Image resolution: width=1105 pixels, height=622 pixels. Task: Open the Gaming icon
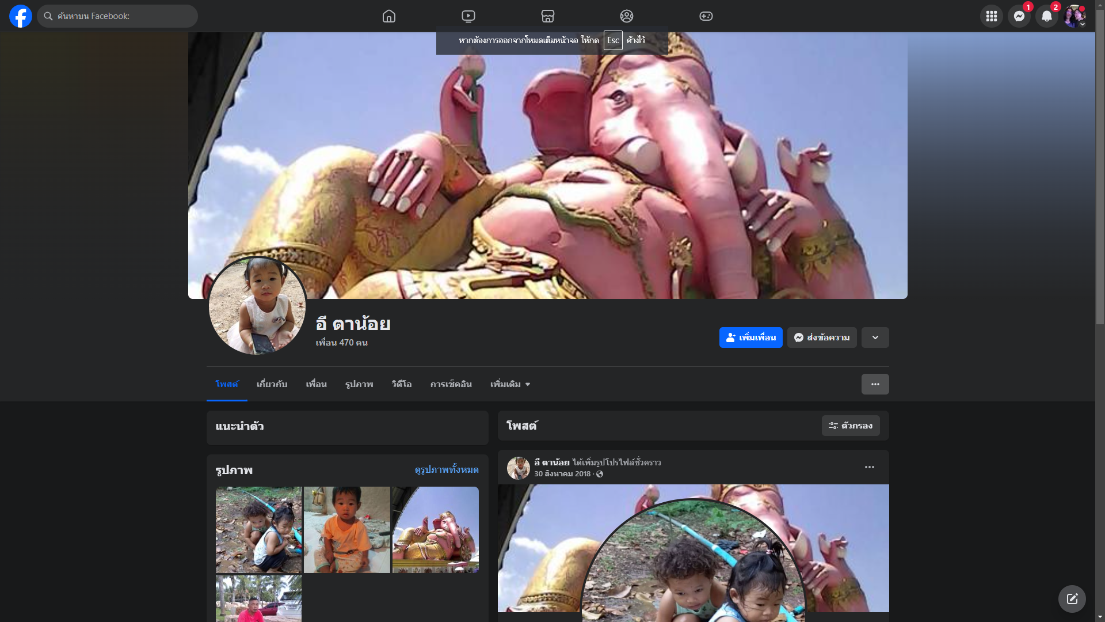point(706,16)
